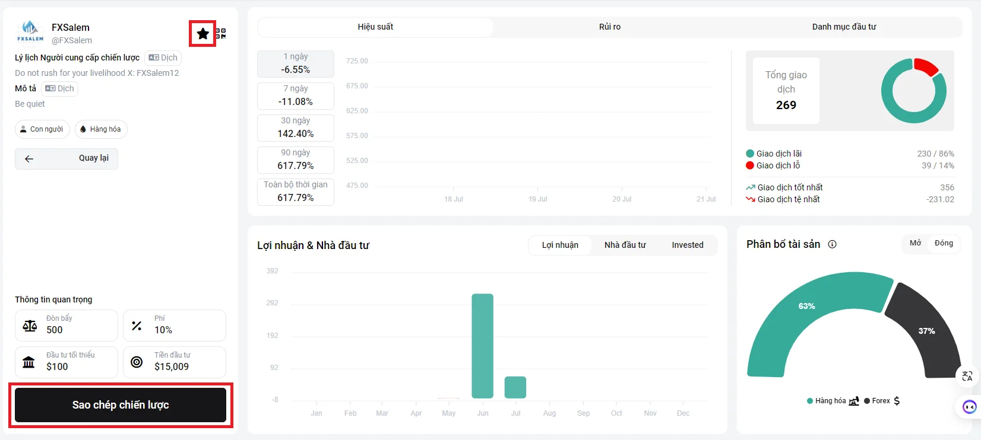Click the red Giao dịch lỗ legend dot
This screenshot has width=981, height=440.
[750, 165]
